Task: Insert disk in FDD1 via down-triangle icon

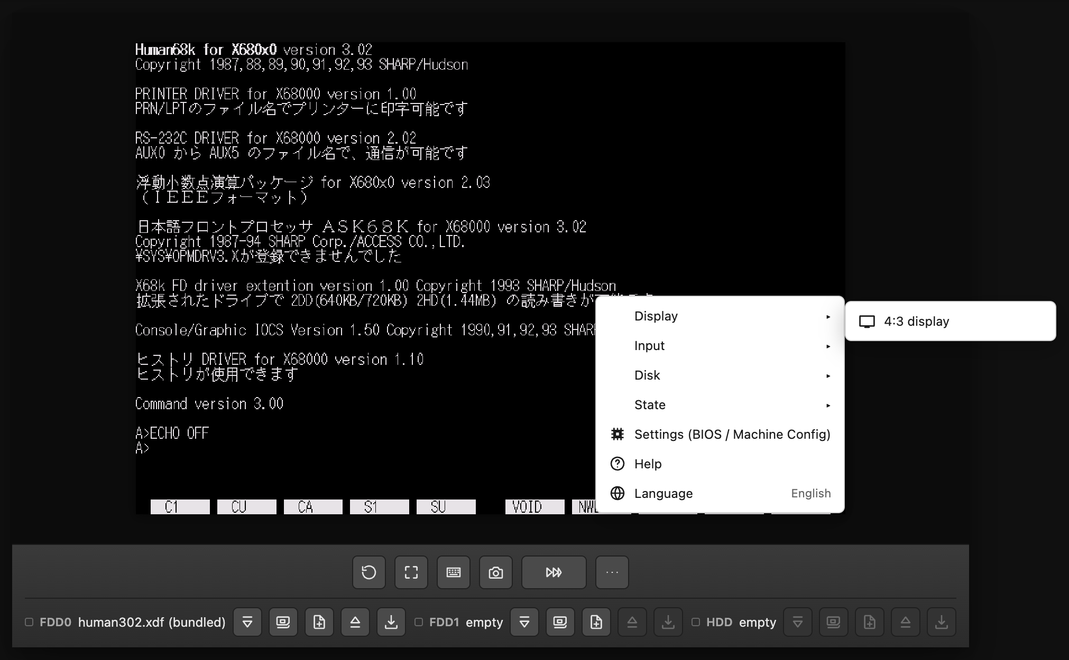Action: click(524, 622)
